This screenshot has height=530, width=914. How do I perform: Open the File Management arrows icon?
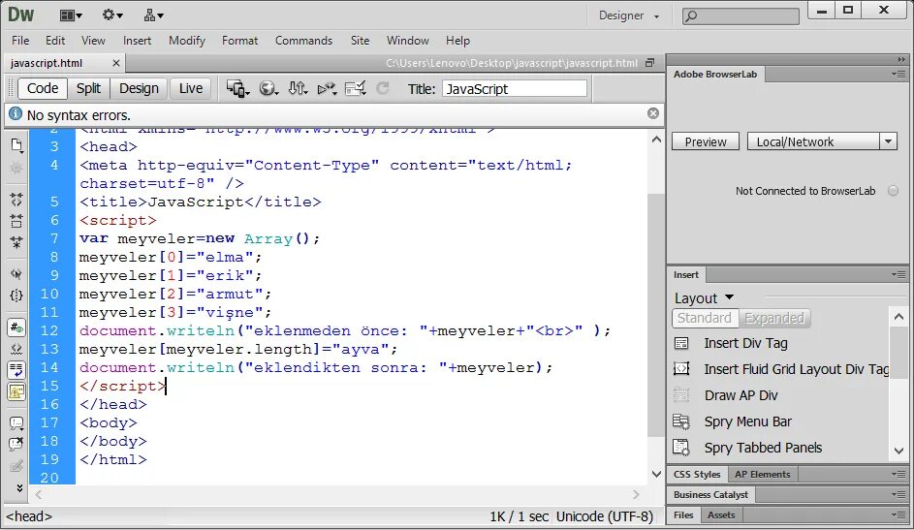click(298, 88)
